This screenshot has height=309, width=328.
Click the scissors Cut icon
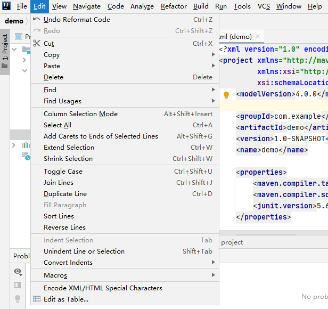[37, 43]
